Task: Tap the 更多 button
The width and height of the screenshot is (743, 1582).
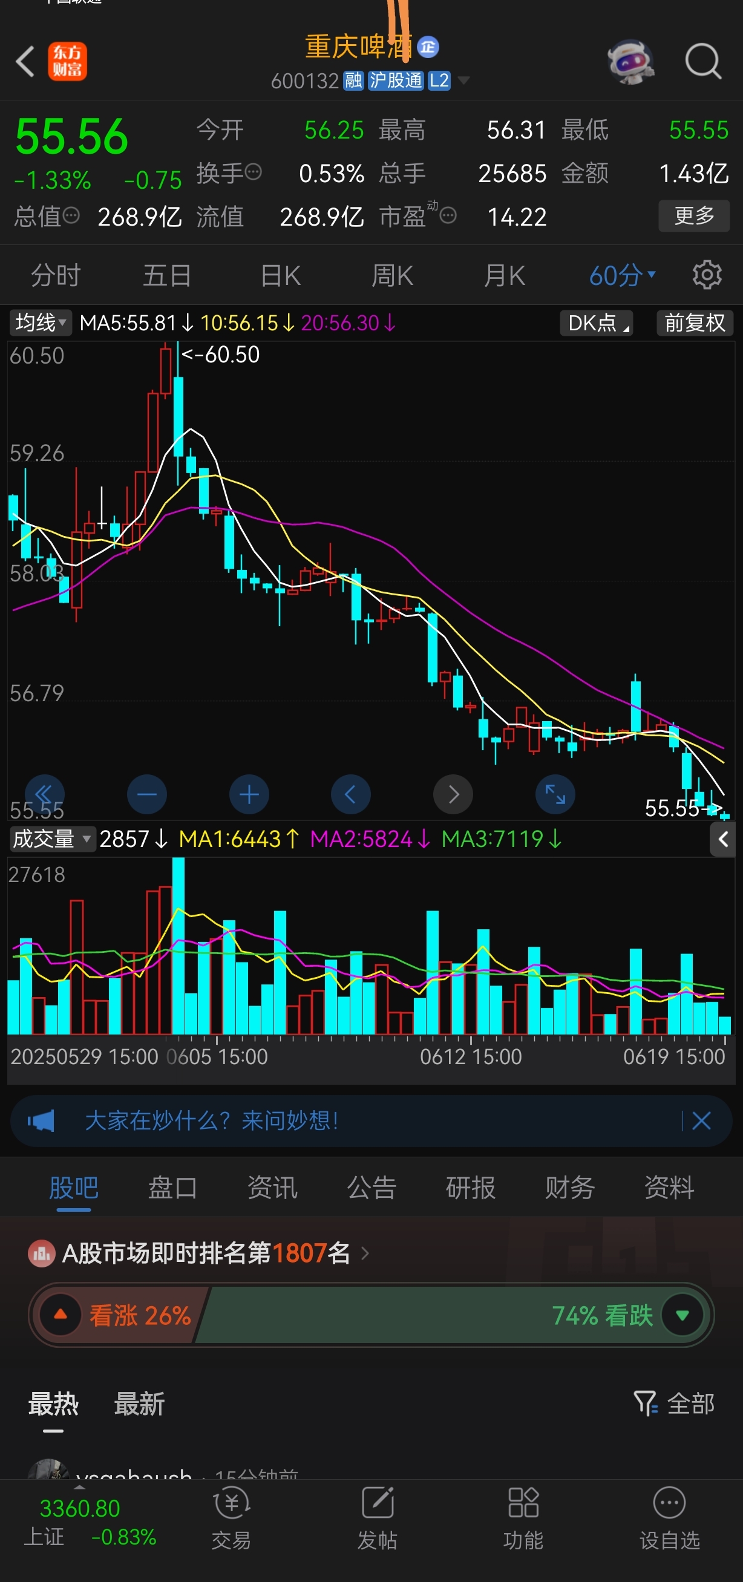Action: pos(694,215)
